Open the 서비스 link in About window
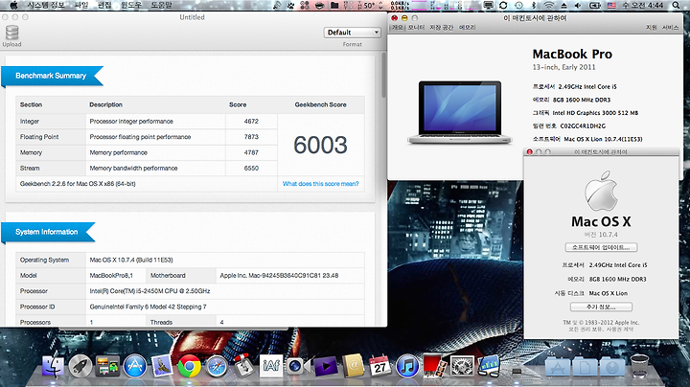Screen dimensions: 690x387 click(x=670, y=27)
